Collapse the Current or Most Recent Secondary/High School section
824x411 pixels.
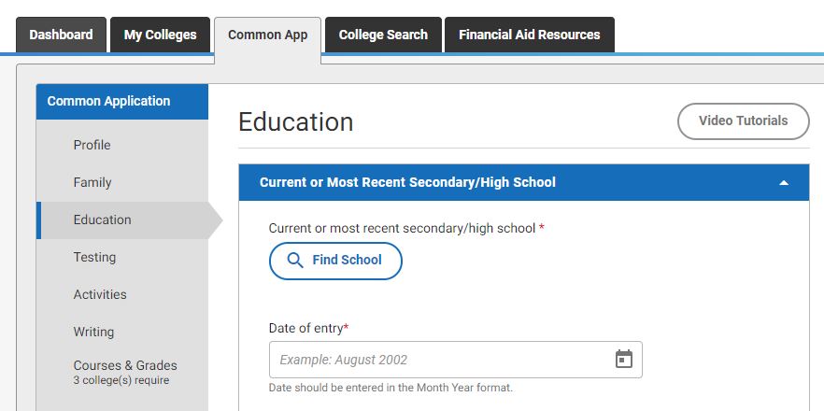784,183
